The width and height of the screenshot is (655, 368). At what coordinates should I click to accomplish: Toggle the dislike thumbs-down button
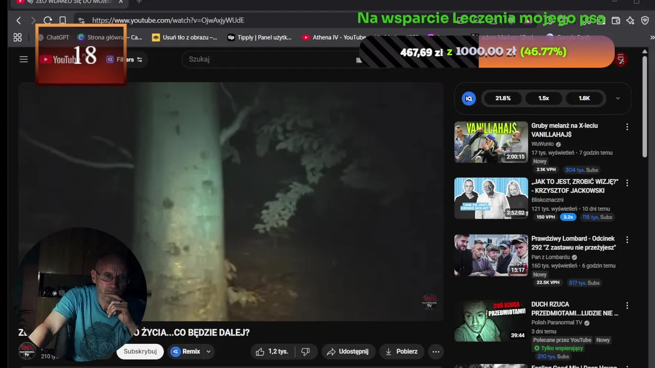tap(306, 352)
